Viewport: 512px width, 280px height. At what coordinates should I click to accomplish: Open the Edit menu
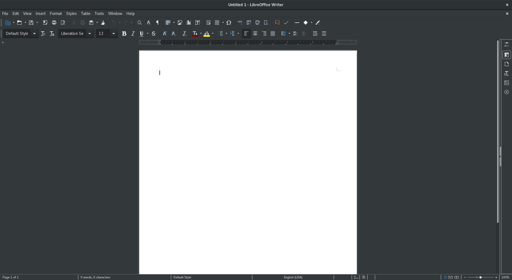click(16, 14)
